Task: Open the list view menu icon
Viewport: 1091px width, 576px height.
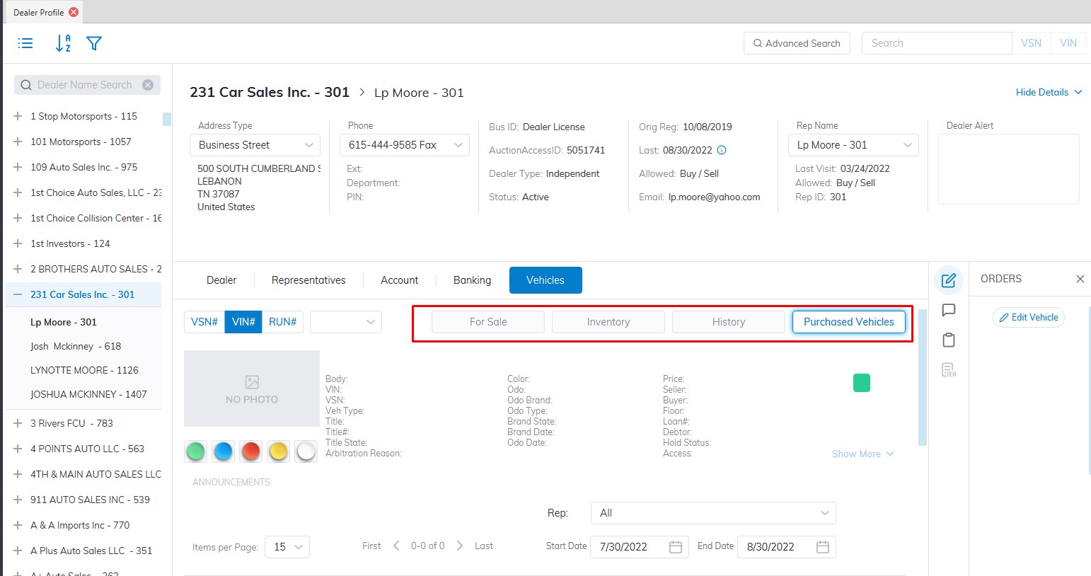Action: [25, 43]
